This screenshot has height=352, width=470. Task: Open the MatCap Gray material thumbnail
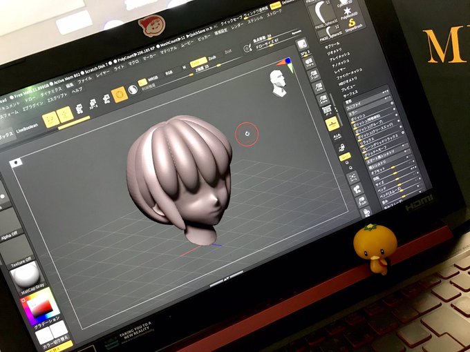[x=27, y=277]
